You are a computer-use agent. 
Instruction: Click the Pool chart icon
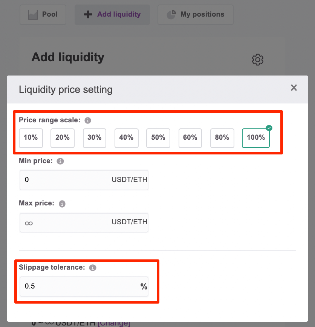[x=33, y=15]
